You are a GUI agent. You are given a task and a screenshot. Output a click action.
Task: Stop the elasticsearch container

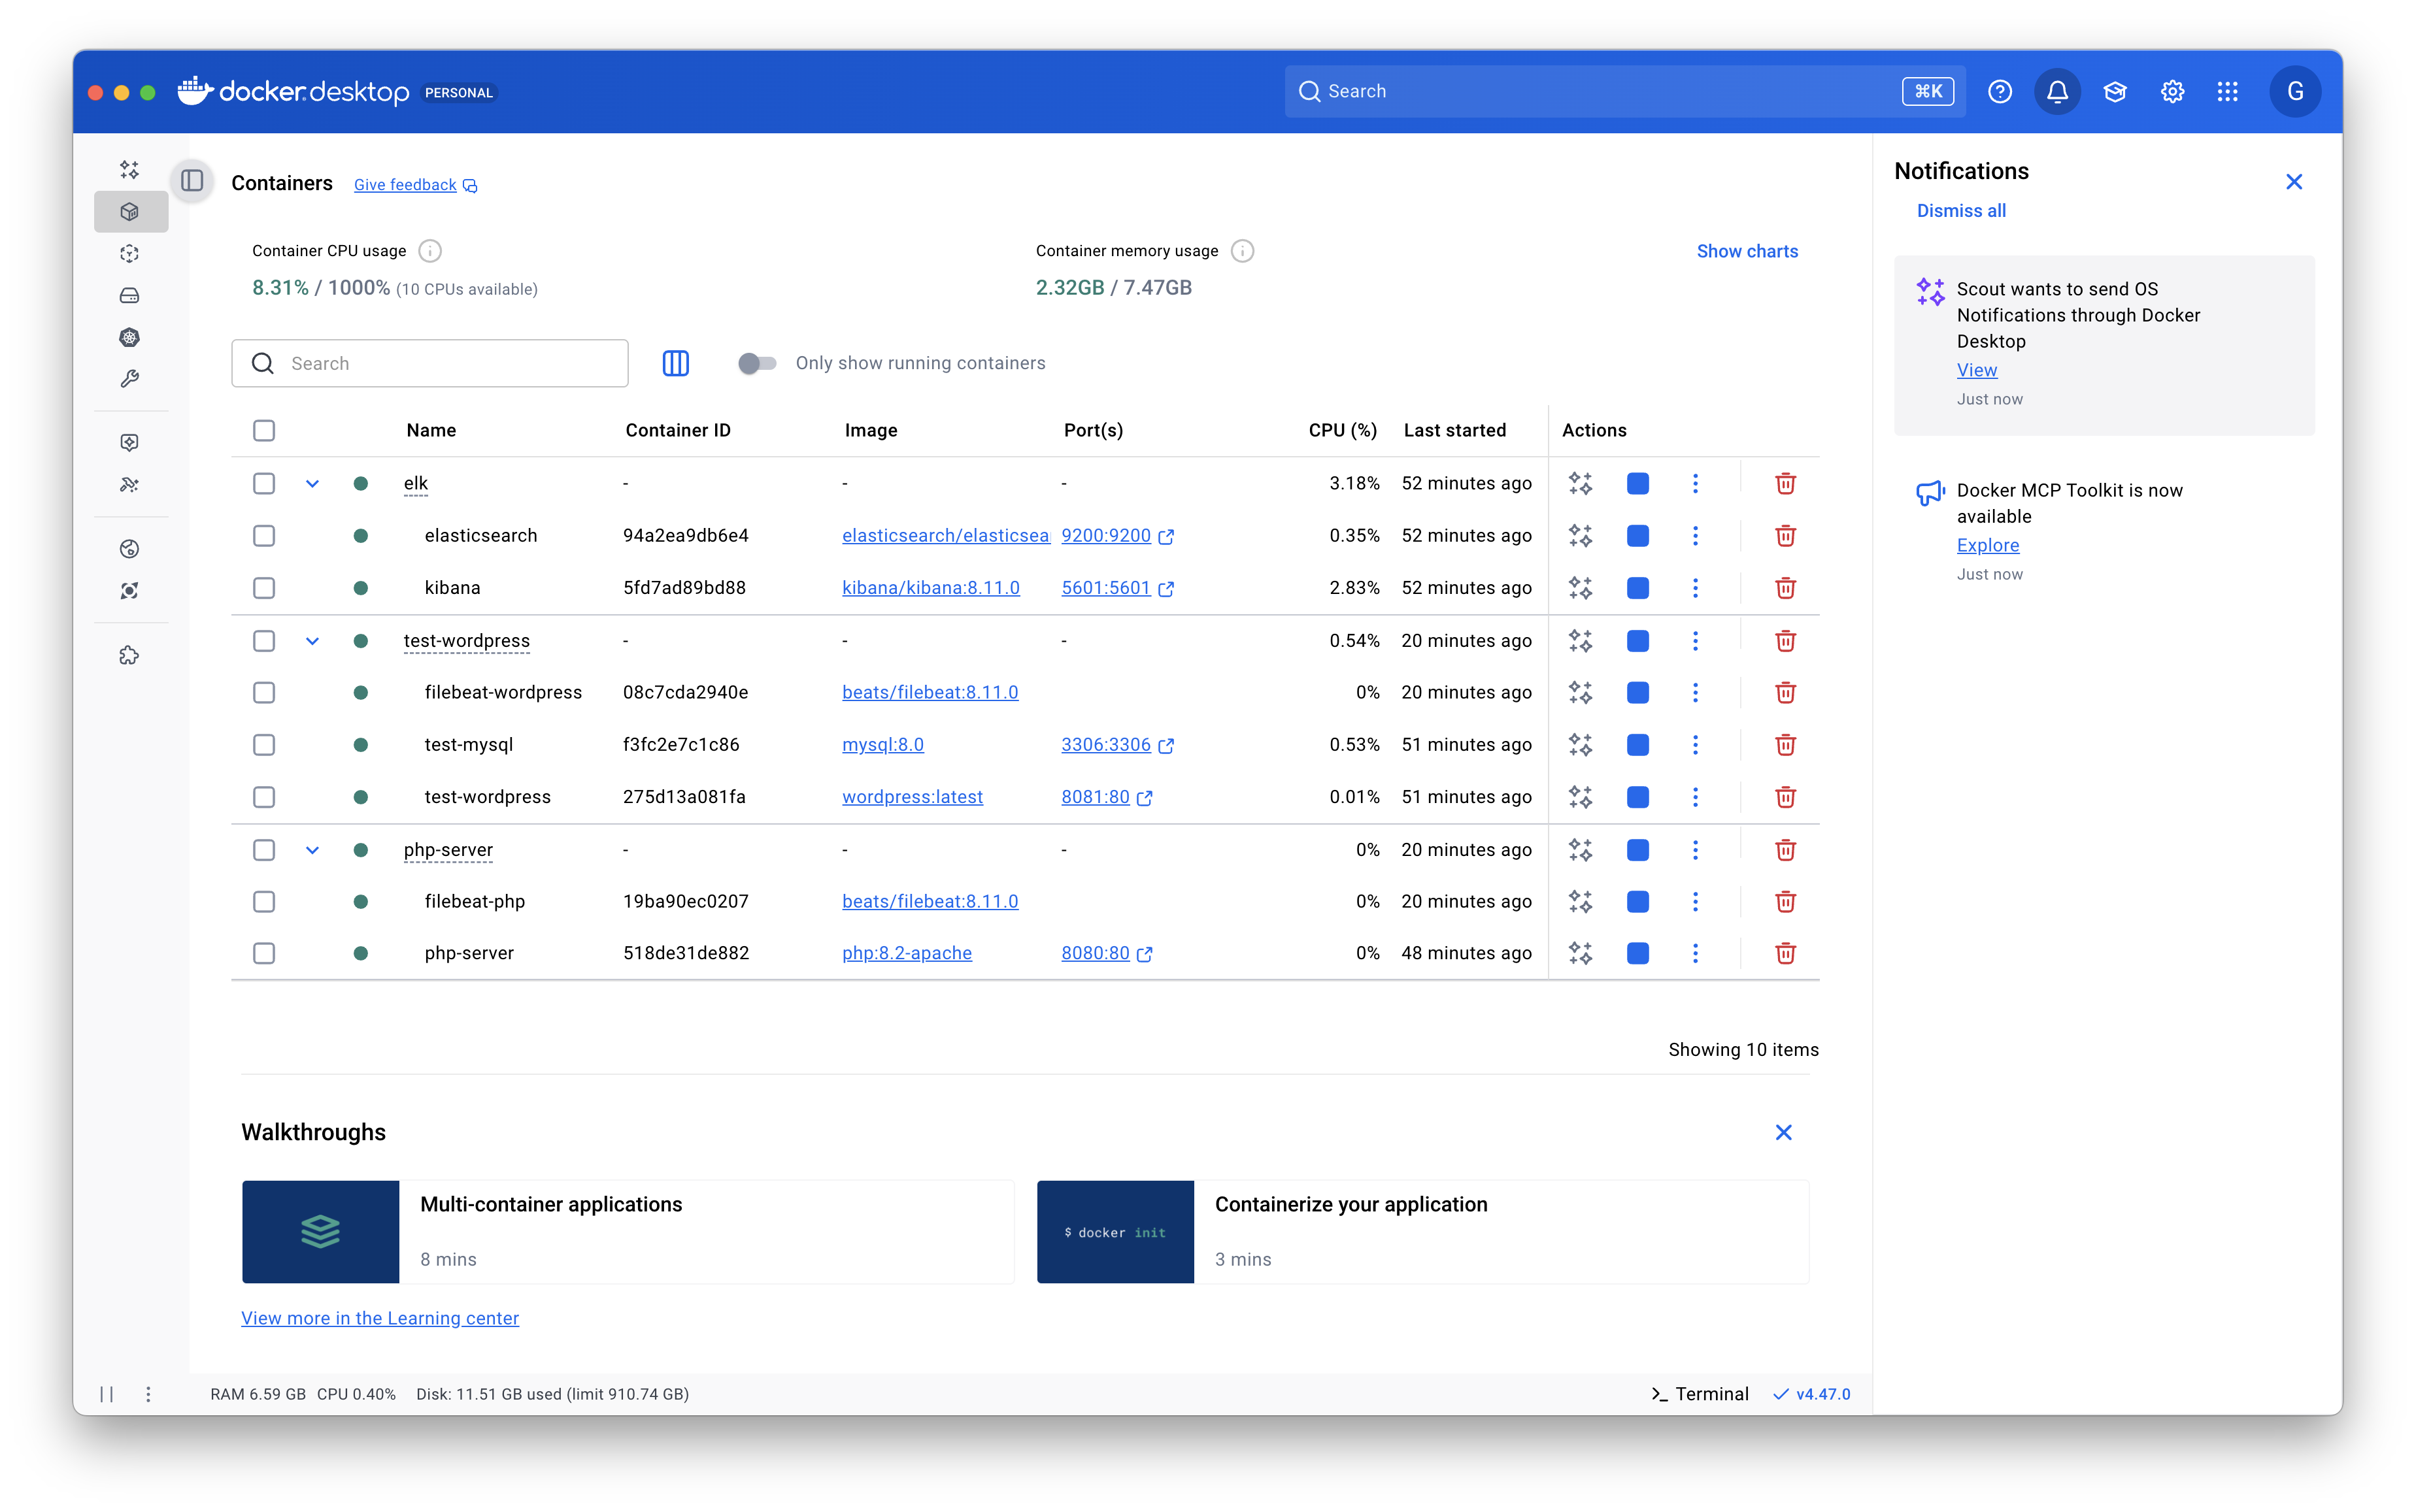1637,536
